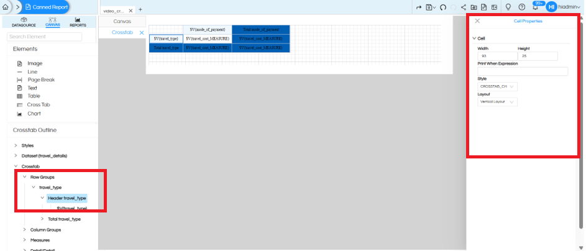Open the video_cr... report tab
The height and width of the screenshot is (251, 586).
(114, 11)
